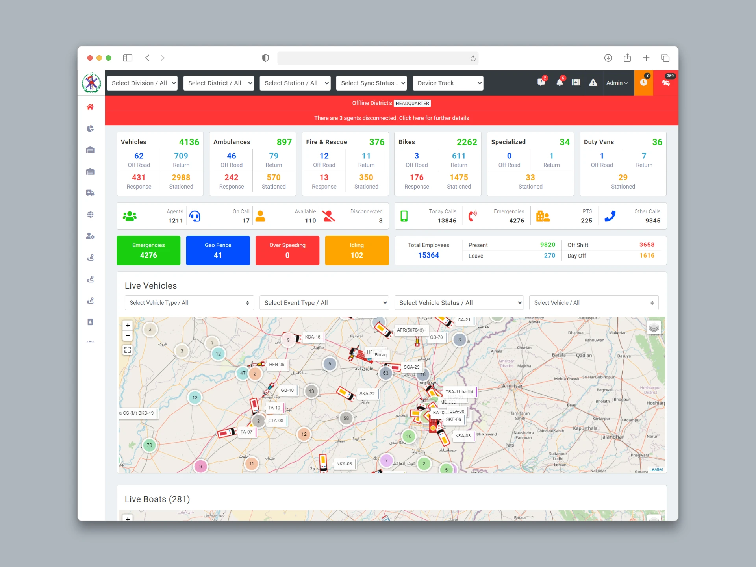Open the warning triangle alerts

[x=593, y=83]
